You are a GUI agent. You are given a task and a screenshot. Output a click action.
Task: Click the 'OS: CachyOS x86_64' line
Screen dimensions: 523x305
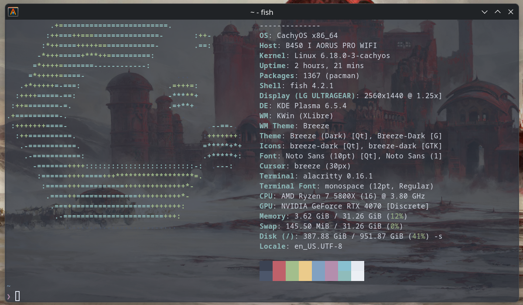(x=298, y=35)
